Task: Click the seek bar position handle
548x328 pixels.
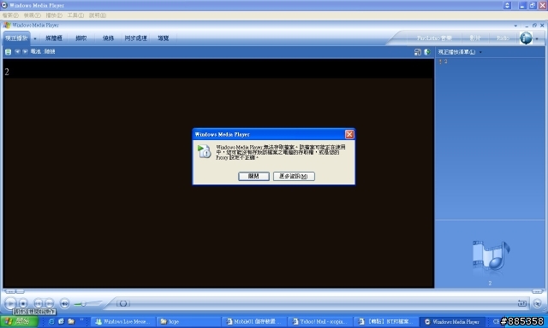Action: point(123,303)
